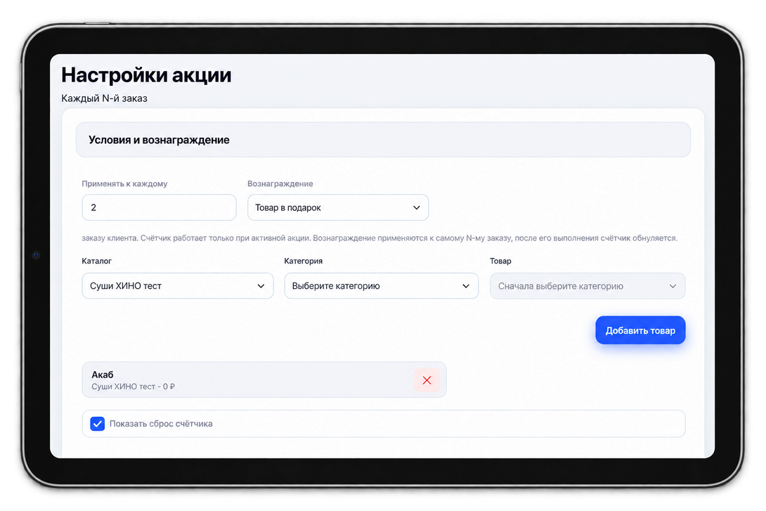Toggle the Показать сброс счётчика checkbox

tap(97, 424)
